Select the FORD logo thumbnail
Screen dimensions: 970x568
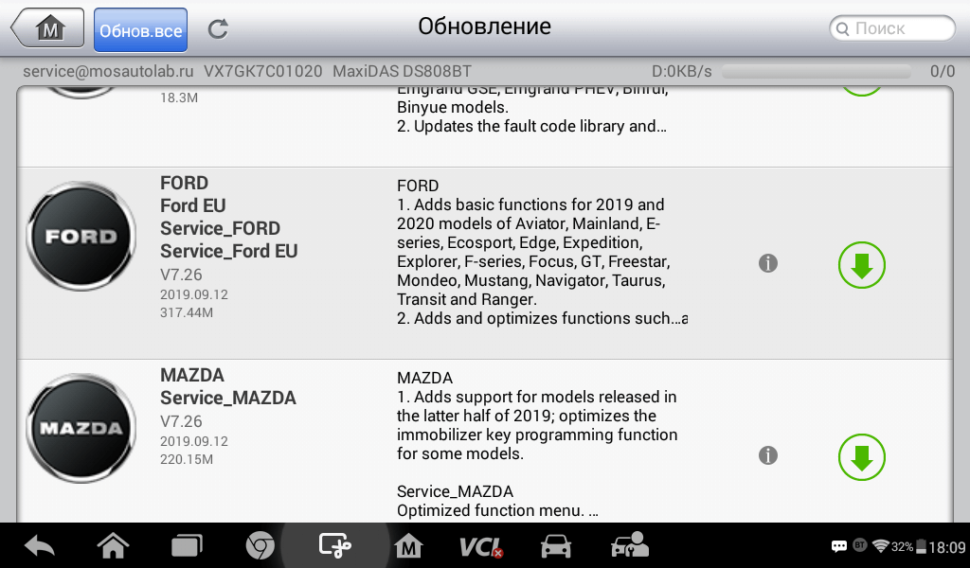click(x=81, y=236)
